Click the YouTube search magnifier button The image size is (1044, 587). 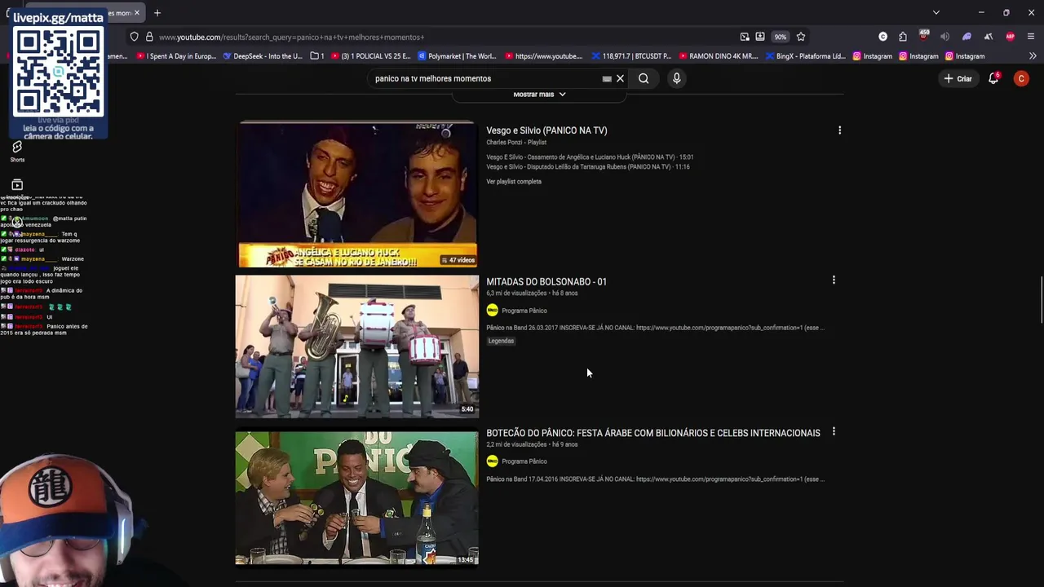[644, 78]
